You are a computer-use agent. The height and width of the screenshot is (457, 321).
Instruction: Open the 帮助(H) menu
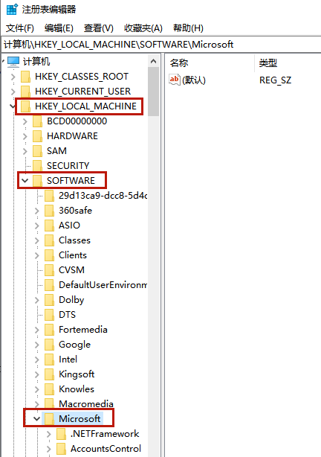pos(188,28)
